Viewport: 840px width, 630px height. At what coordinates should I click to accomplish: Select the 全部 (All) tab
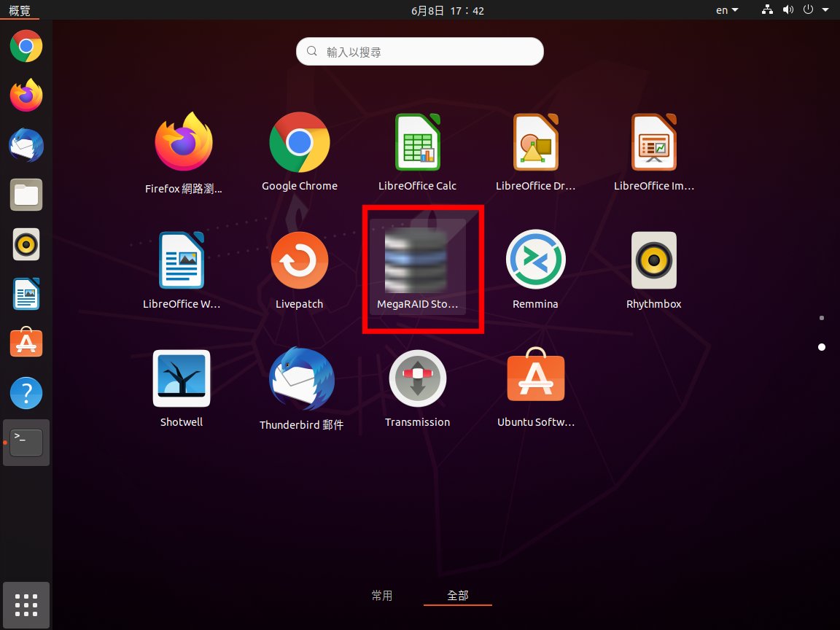point(458,596)
